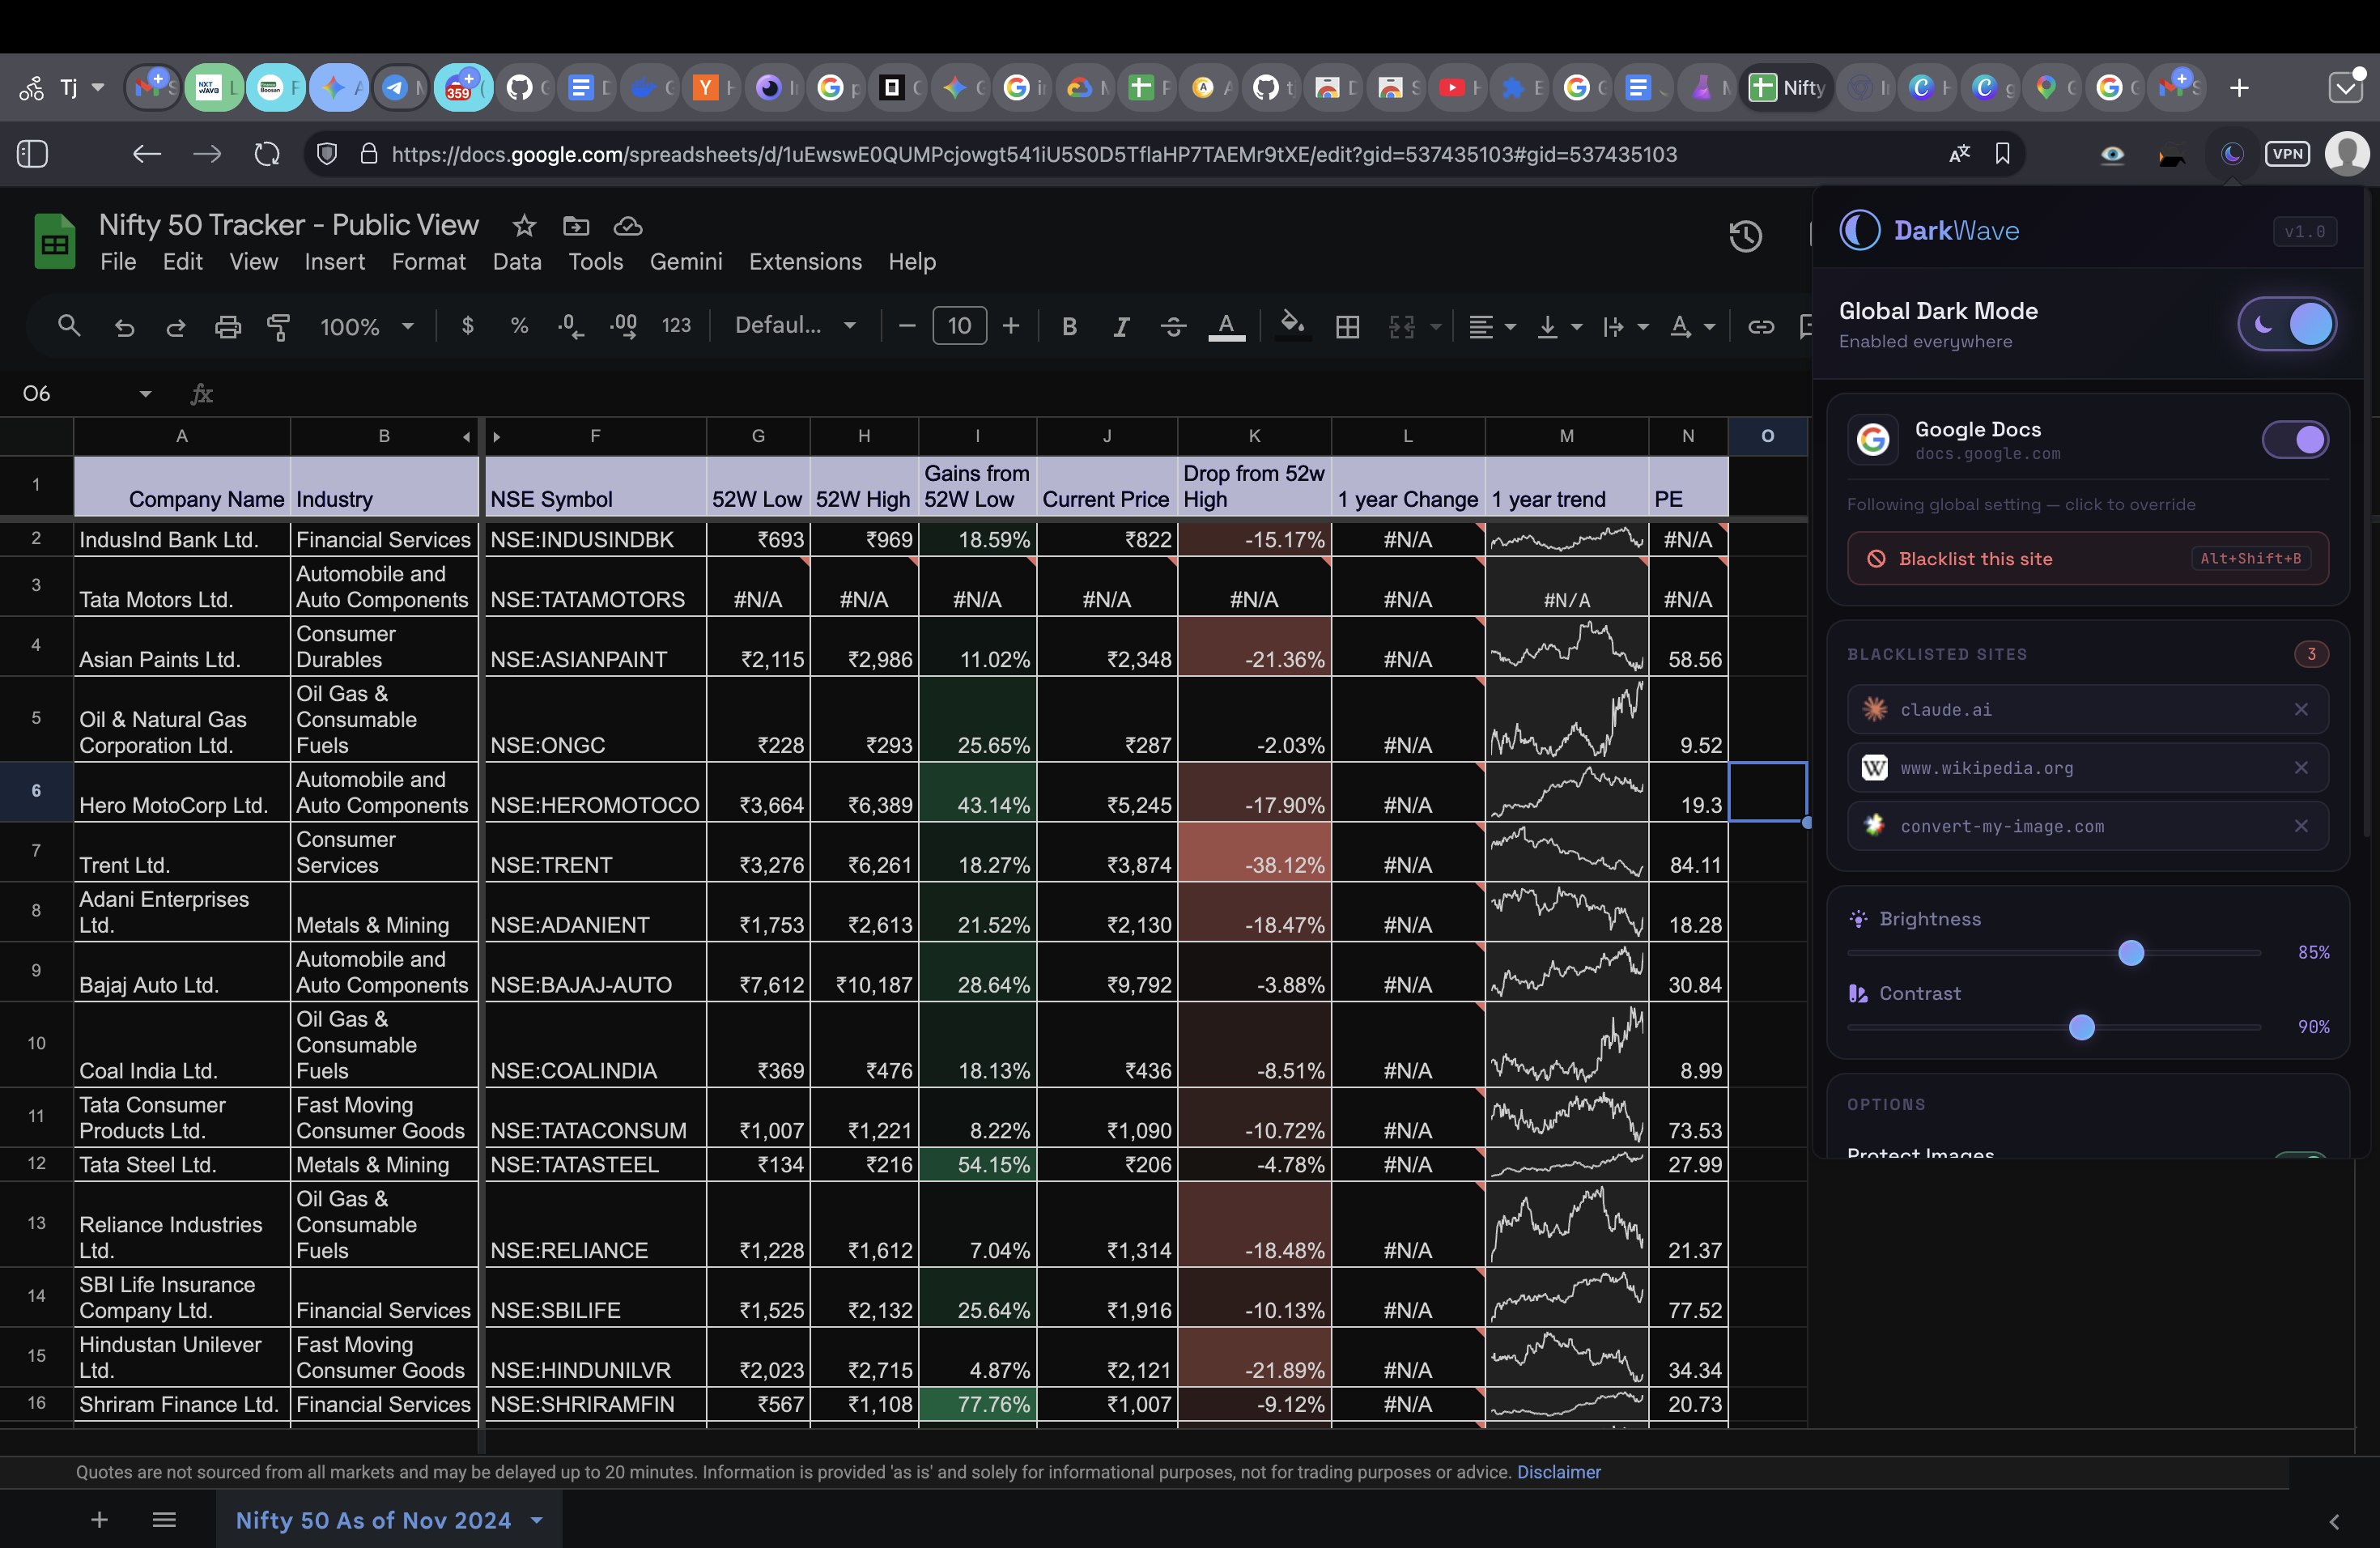Click the search icon in the toolbar

coord(68,326)
